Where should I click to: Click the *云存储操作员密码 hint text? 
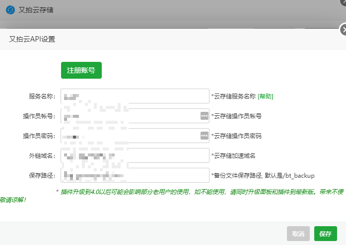tap(236, 136)
